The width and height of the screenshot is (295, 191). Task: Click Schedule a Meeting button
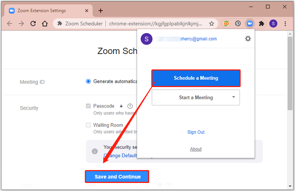(196, 78)
